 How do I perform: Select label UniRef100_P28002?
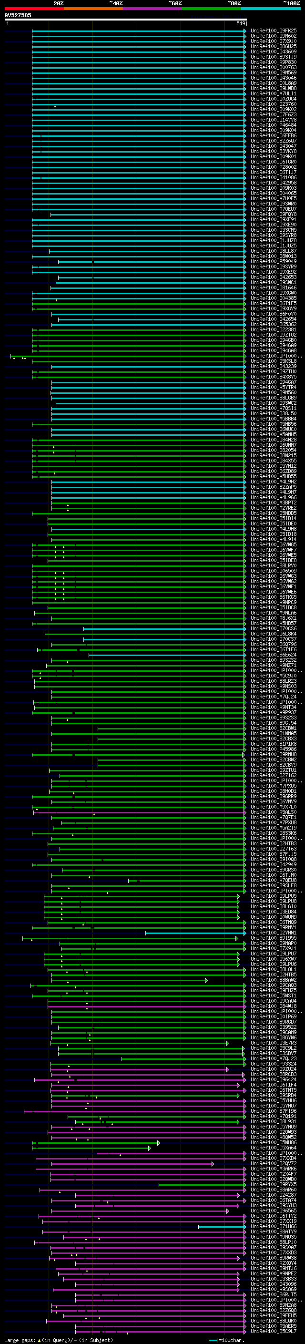pyautogui.click(x=274, y=167)
